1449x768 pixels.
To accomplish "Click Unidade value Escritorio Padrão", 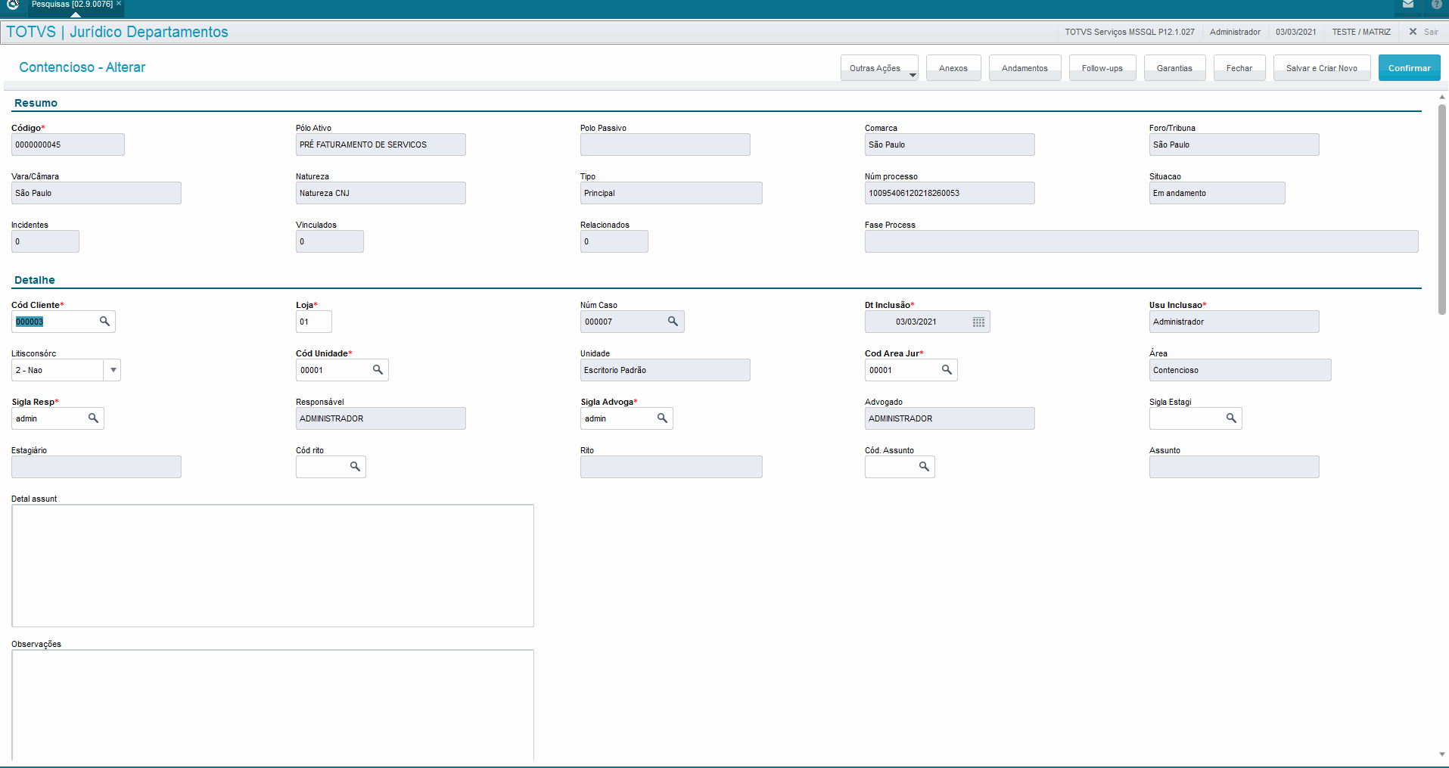I will click(x=665, y=370).
